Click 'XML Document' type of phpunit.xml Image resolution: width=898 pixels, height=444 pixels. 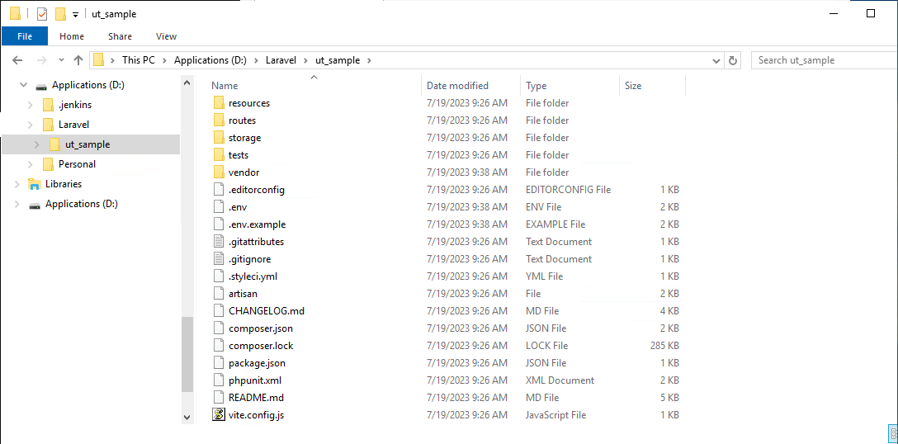[560, 380]
